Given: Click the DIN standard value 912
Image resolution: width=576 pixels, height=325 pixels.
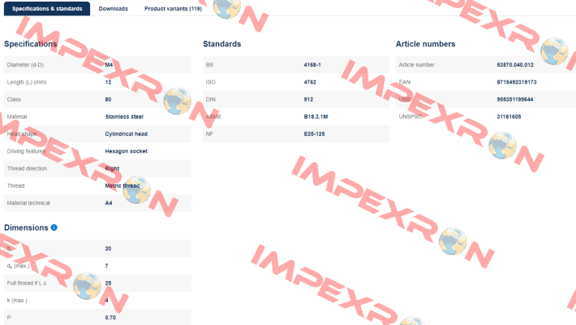Looking at the screenshot, I should click(308, 99).
